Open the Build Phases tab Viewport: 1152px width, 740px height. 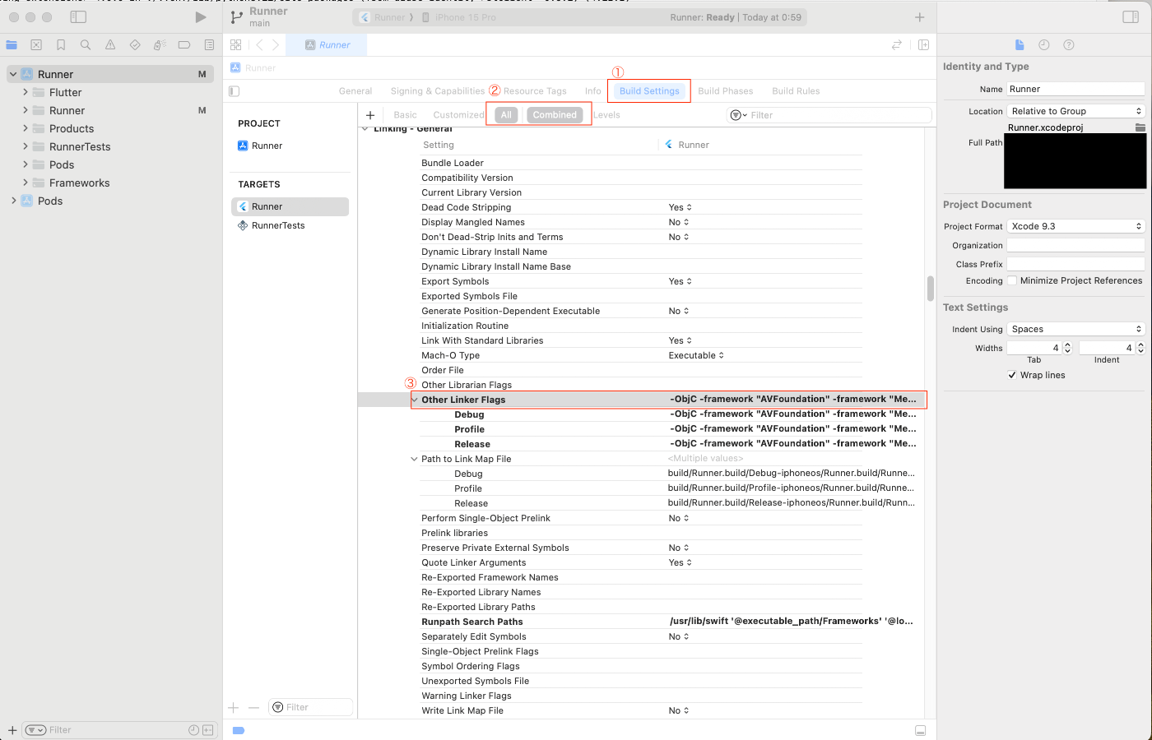click(x=726, y=91)
